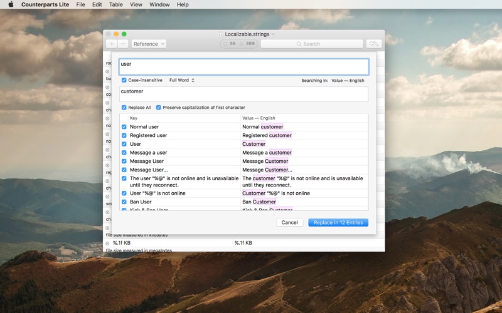Screen dimensions: 502x313
Task: Uncheck the Normal user row
Action: point(124,127)
